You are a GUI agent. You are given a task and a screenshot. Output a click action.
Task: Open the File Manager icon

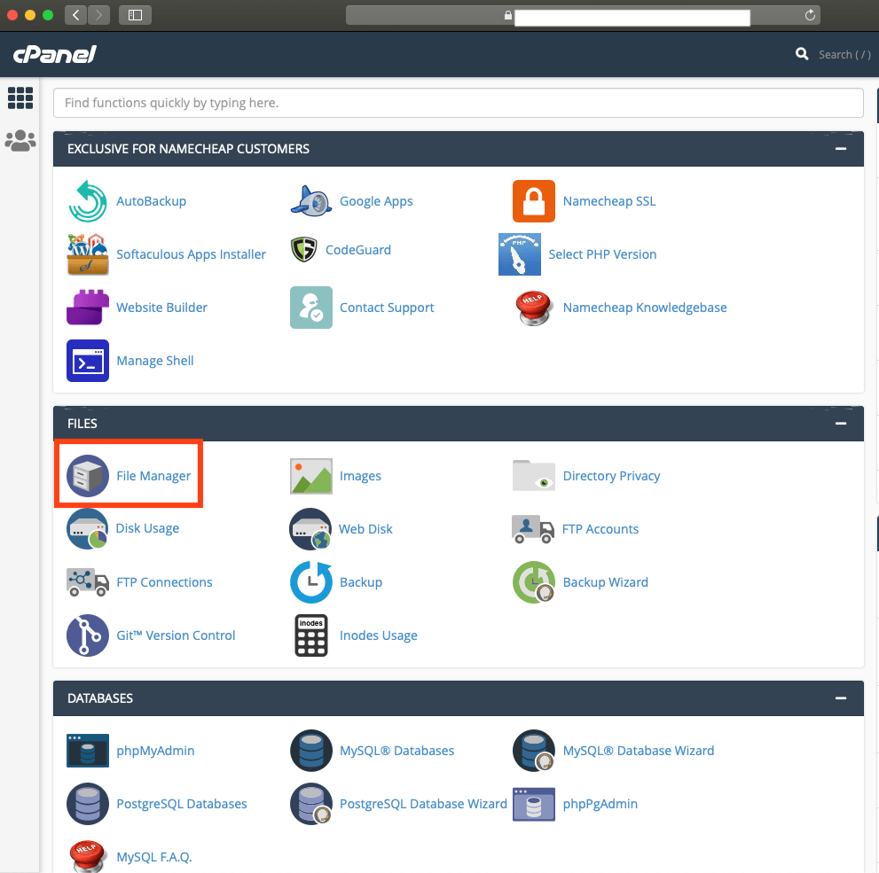pos(88,476)
